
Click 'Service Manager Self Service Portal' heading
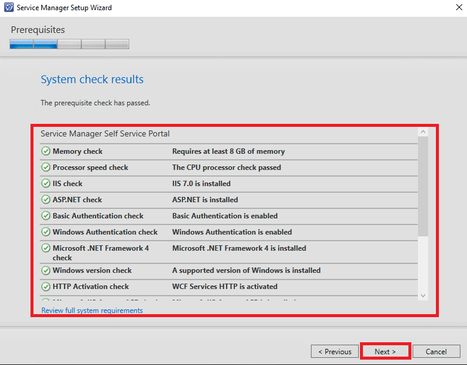(x=105, y=133)
